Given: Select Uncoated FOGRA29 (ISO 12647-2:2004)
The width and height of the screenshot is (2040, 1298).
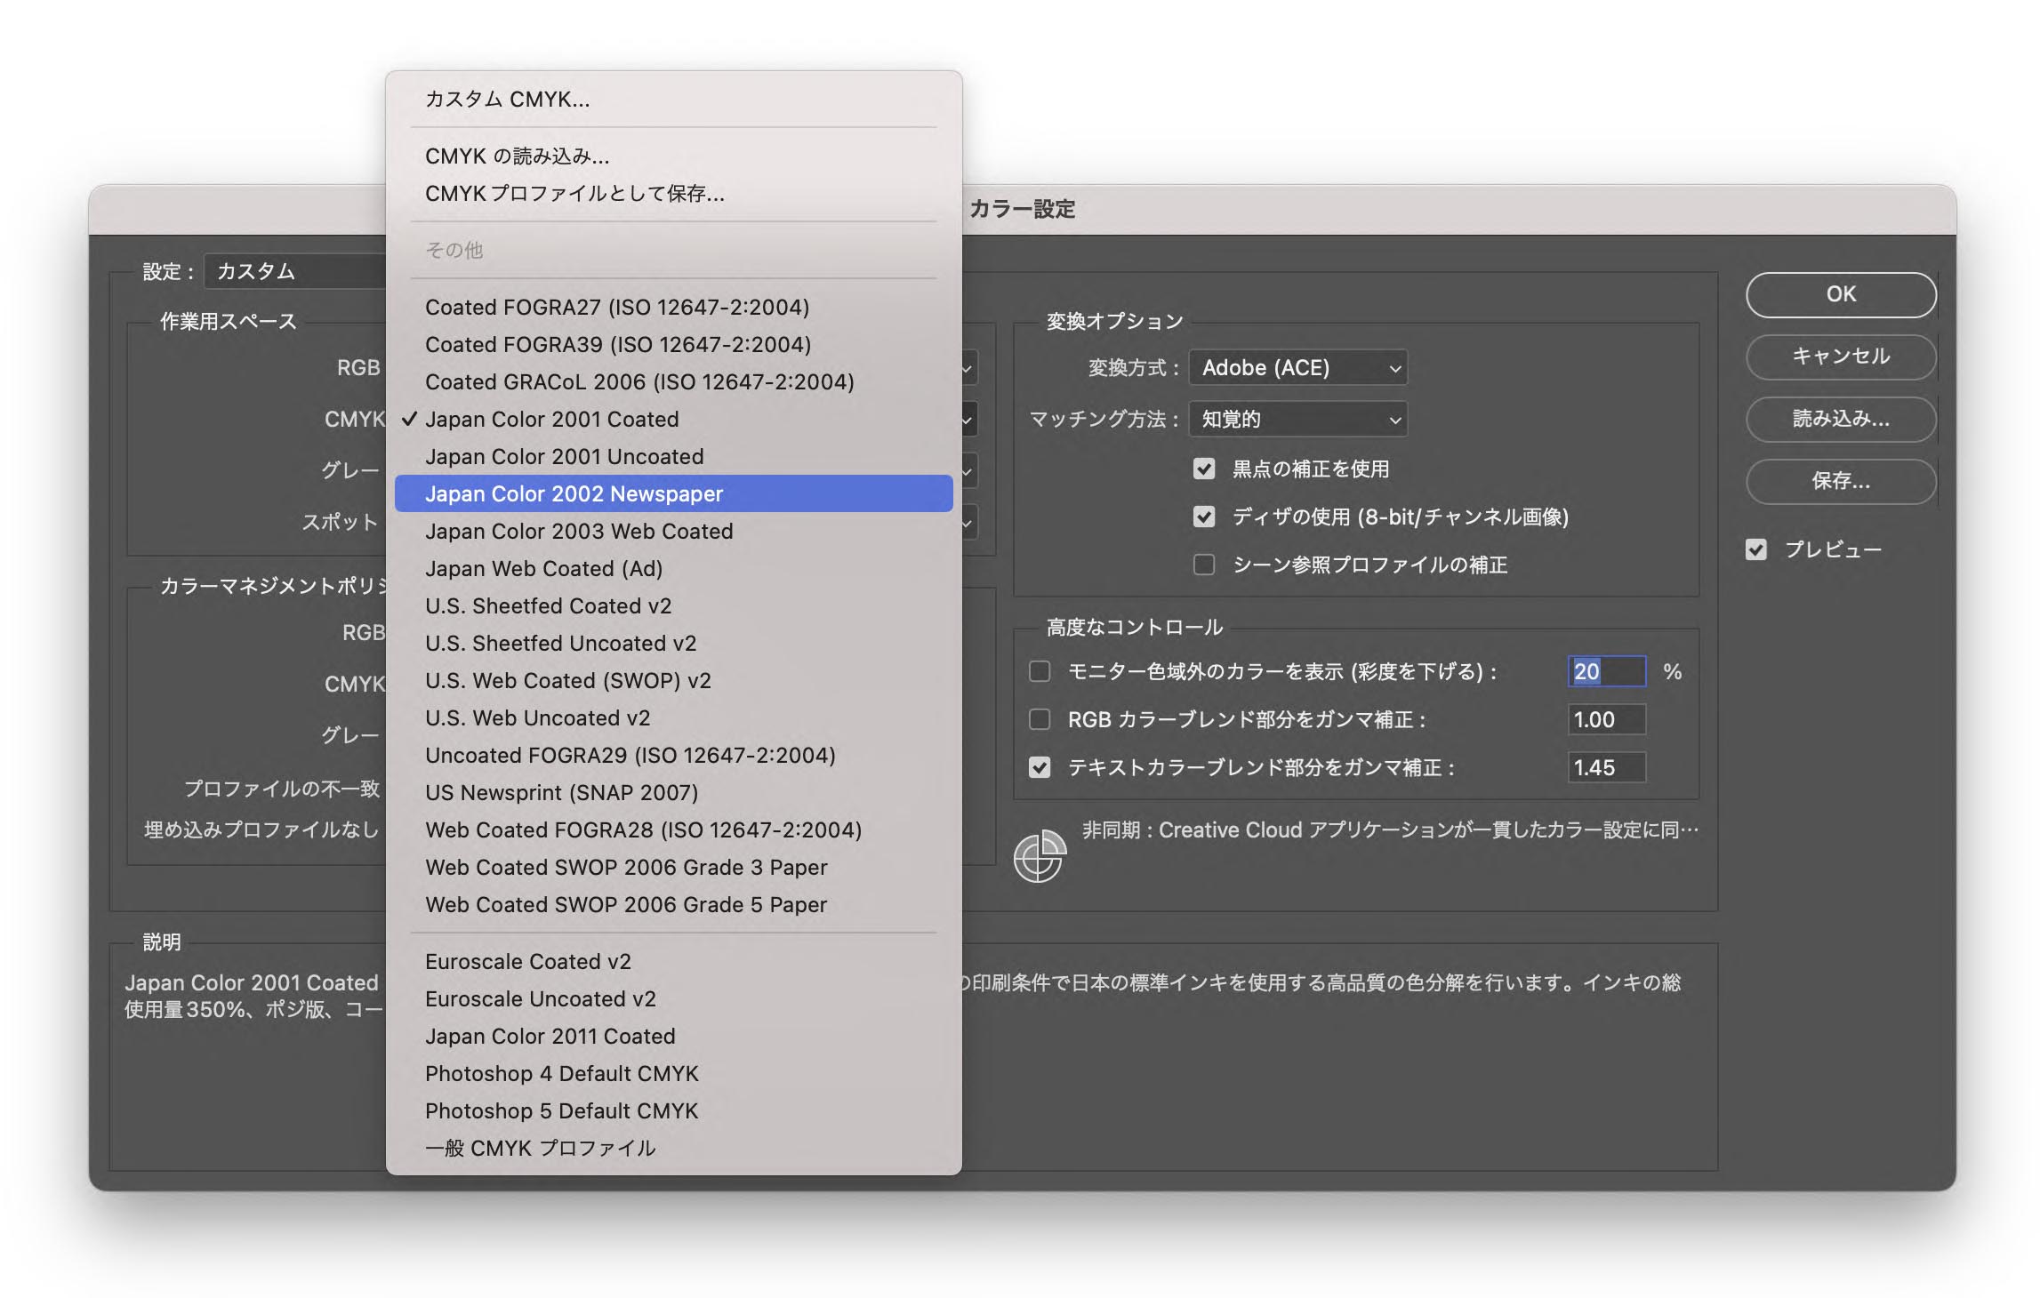Looking at the screenshot, I should click(673, 755).
